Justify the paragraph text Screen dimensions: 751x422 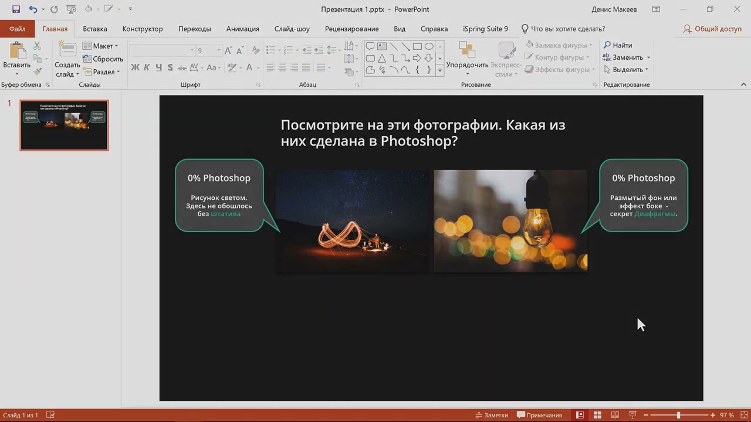tap(306, 67)
